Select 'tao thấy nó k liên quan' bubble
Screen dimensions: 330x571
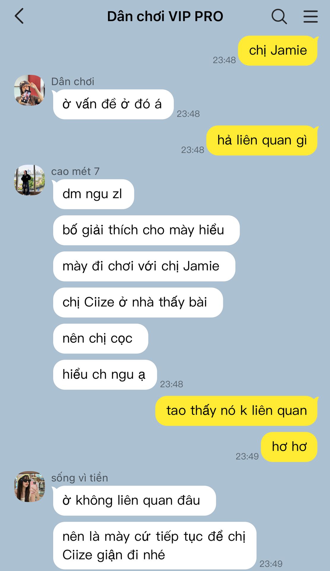point(236,411)
